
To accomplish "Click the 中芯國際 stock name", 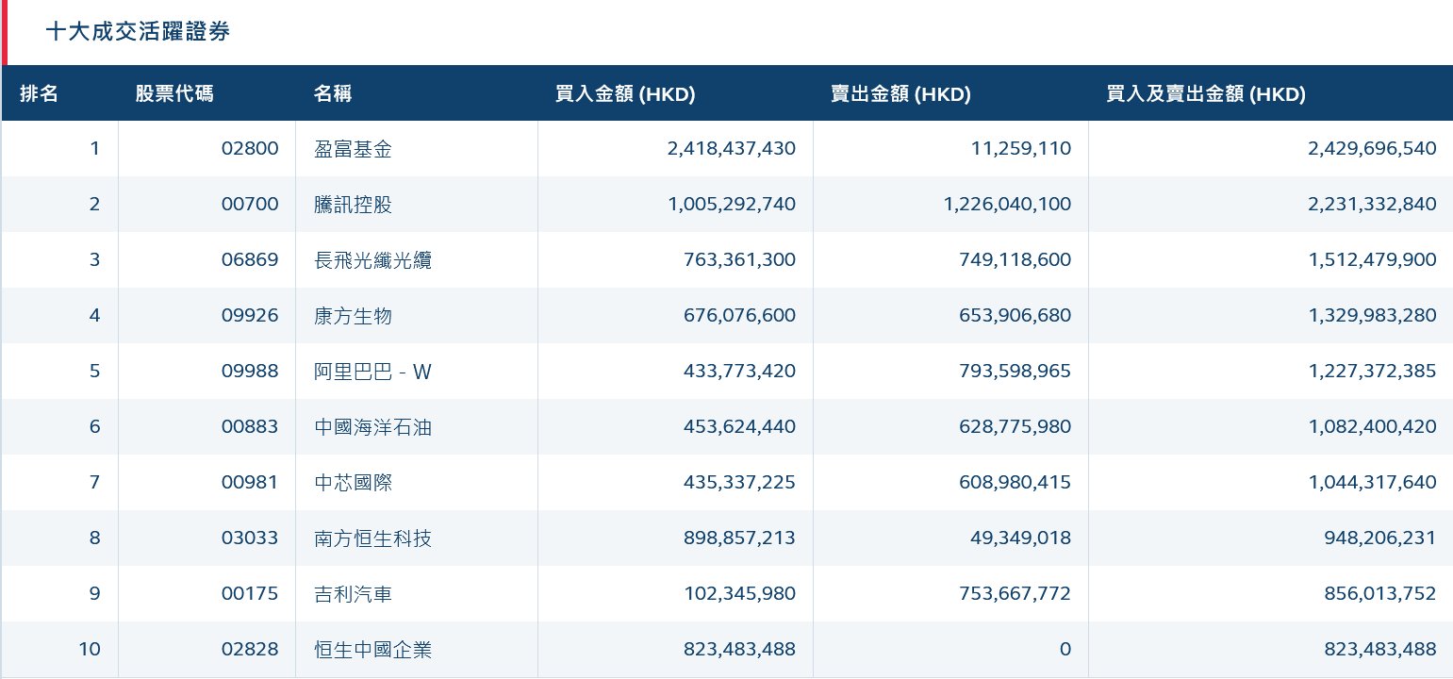I will pyautogui.click(x=353, y=483).
